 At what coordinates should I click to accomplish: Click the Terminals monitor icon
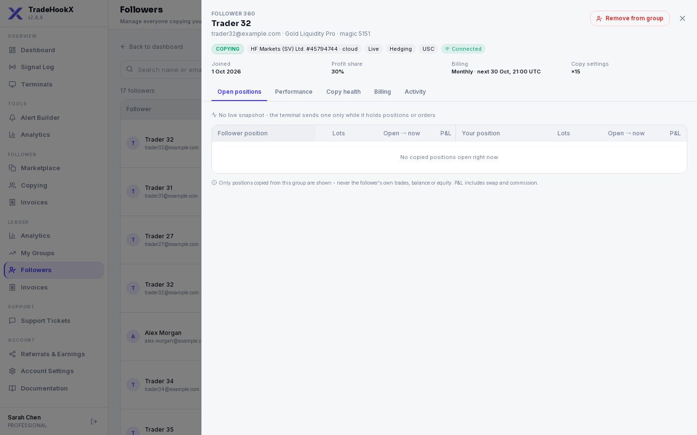13,84
